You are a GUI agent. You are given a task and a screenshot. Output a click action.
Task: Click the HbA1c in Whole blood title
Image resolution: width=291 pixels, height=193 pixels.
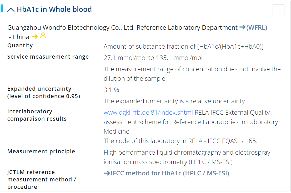[x=54, y=9]
